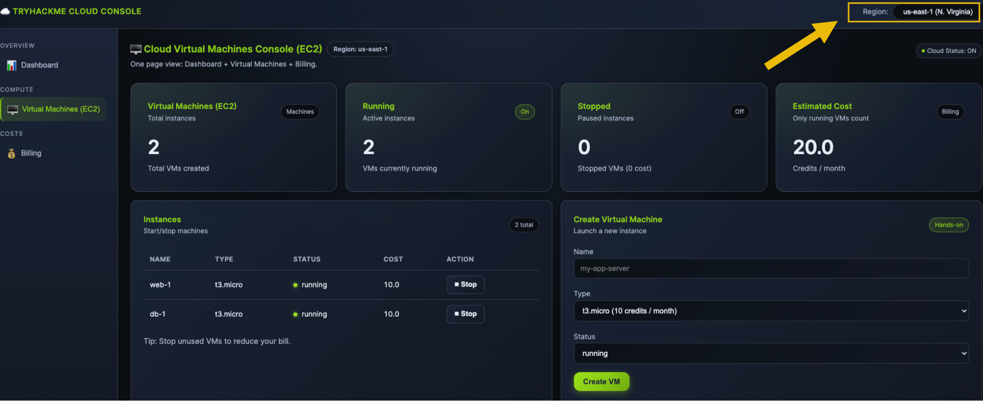The height and width of the screenshot is (401, 983).
Task: Click the green status dot for db-1
Action: click(296, 314)
